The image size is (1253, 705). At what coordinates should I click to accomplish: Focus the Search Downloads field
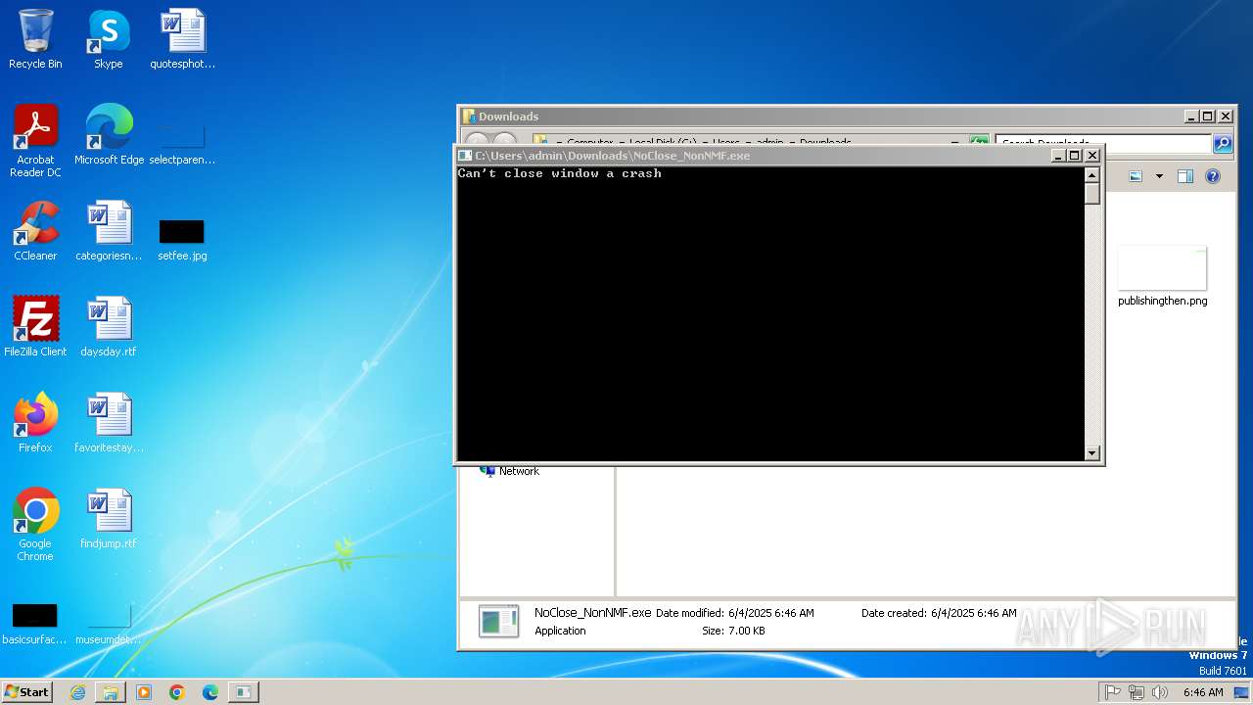1103,144
